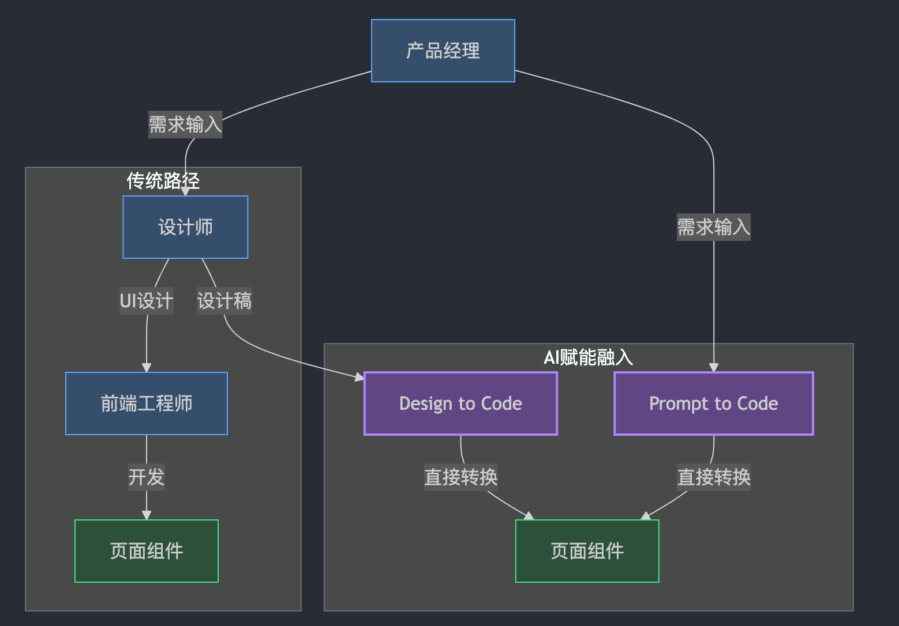The height and width of the screenshot is (626, 899).
Task: Select the 设计师 node
Action: 185,227
